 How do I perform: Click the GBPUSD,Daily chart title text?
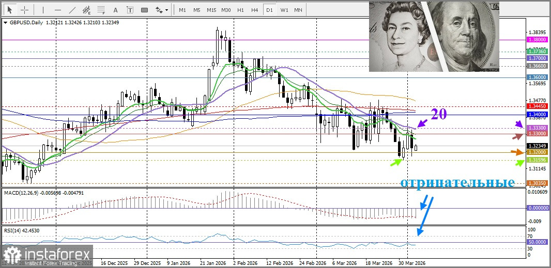26,23
